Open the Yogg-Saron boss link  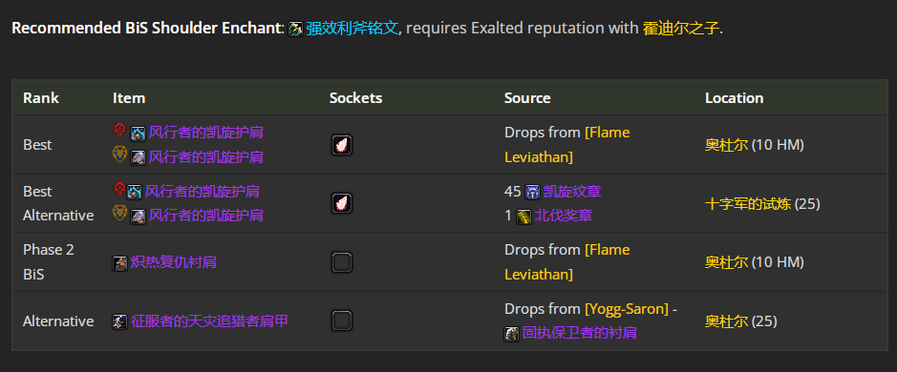(x=627, y=309)
